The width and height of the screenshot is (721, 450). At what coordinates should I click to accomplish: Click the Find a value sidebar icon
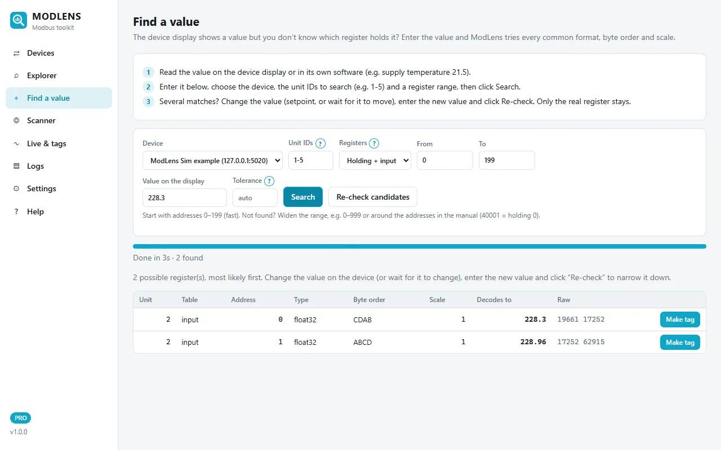[16, 98]
